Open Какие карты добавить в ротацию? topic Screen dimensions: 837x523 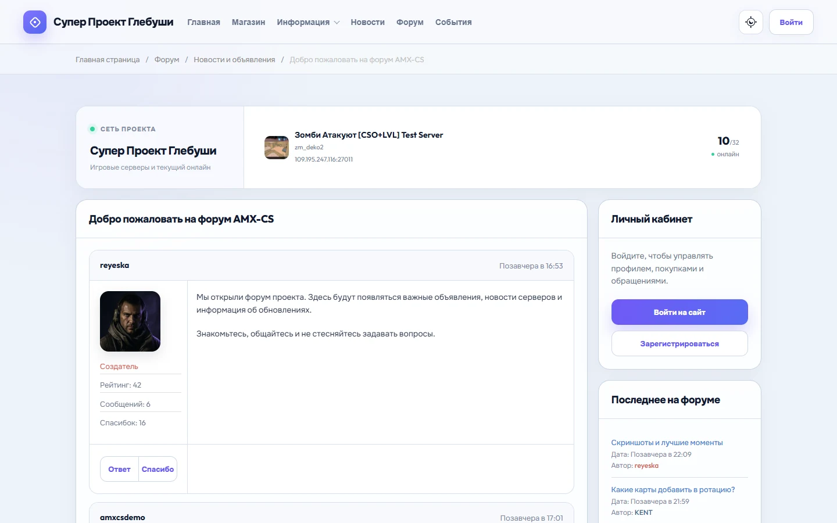pos(673,489)
